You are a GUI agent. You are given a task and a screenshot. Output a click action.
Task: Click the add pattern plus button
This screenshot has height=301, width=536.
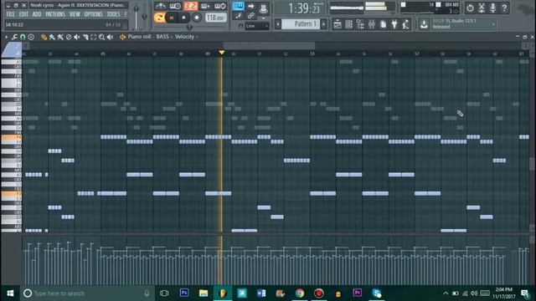pos(323,24)
